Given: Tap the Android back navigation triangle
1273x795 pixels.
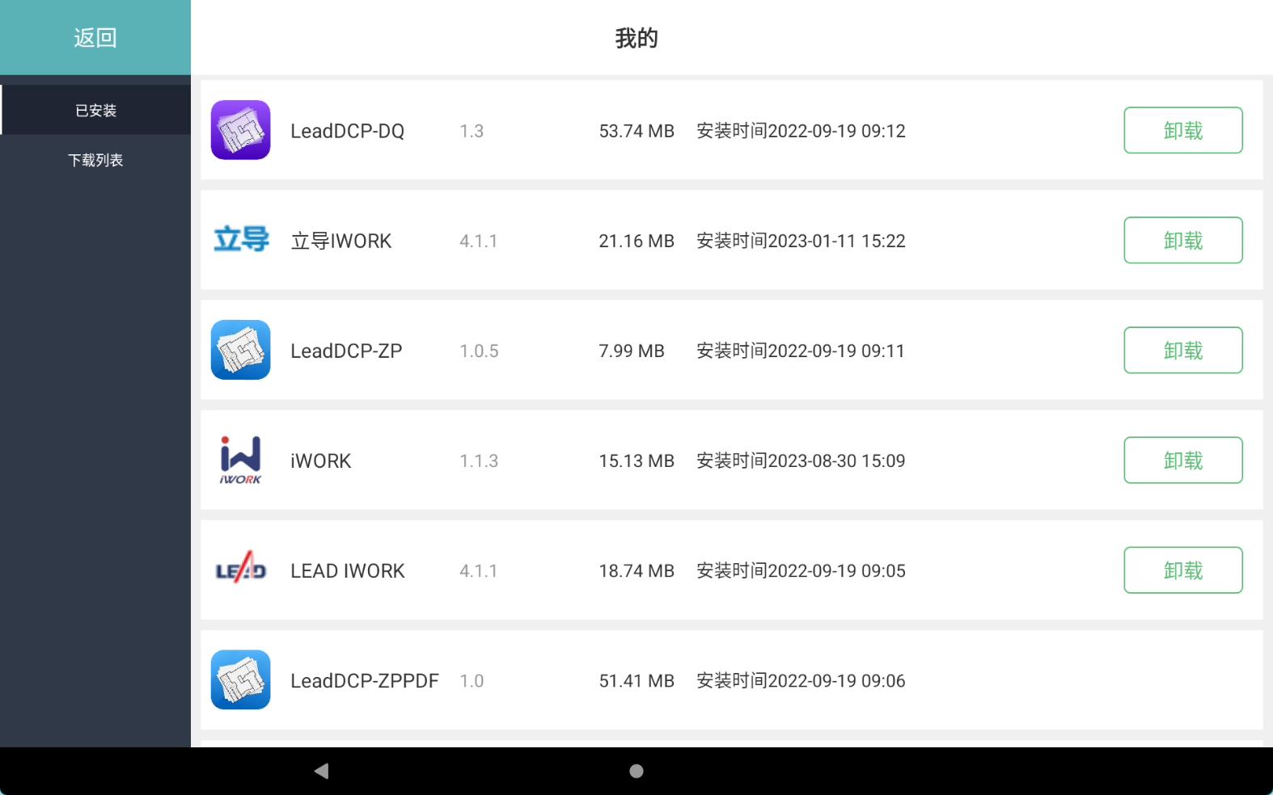Looking at the screenshot, I should tap(321, 771).
